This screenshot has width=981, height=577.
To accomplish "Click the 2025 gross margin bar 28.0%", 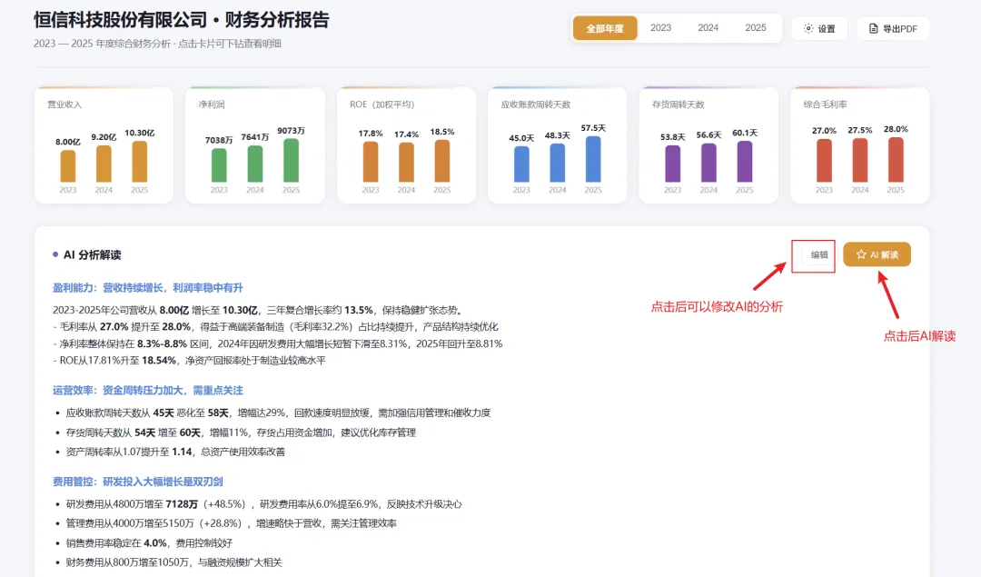I will [x=896, y=160].
